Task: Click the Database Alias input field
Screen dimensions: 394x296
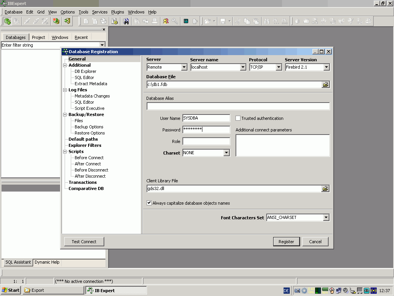Action: tap(238, 106)
